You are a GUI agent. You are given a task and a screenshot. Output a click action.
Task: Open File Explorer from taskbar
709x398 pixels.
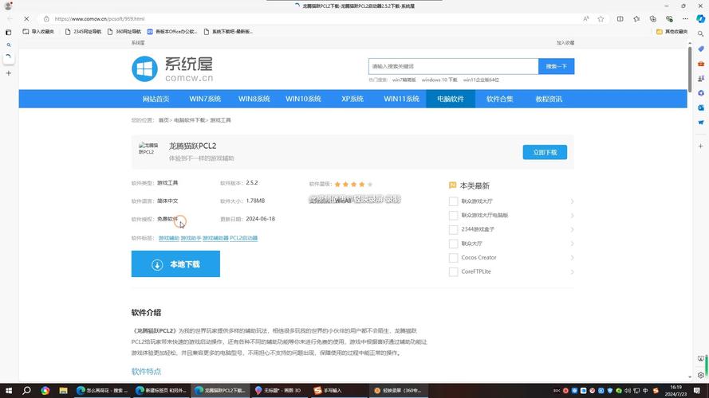point(63,390)
